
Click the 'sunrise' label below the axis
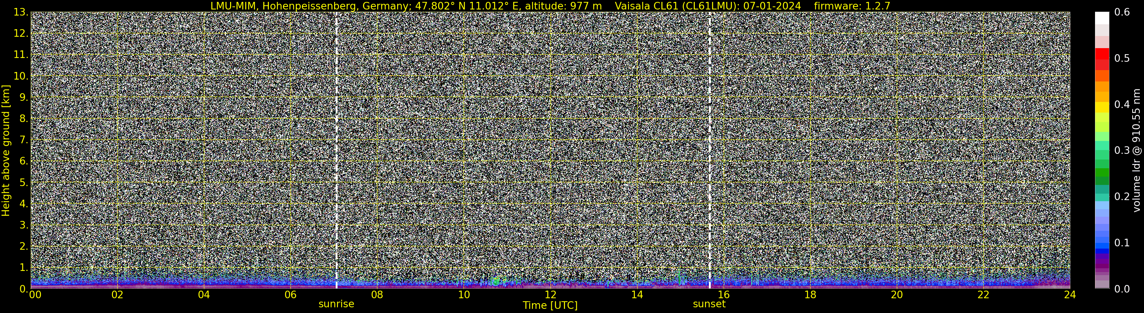pos(336,304)
